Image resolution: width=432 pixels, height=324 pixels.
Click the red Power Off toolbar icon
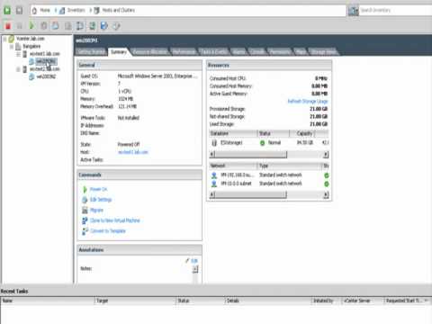pos(8,26)
